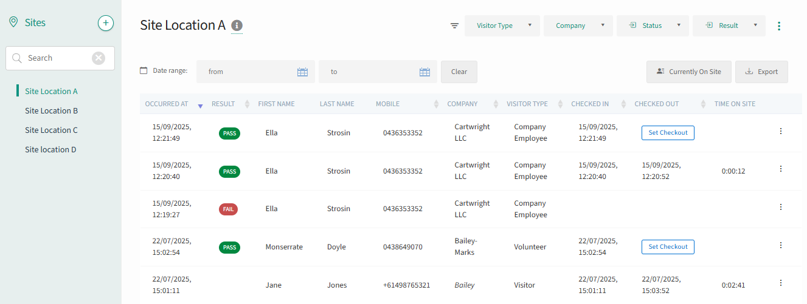Set Checkout for Ella Strosin 12:21:49
This screenshot has width=807, height=304.
[668, 133]
